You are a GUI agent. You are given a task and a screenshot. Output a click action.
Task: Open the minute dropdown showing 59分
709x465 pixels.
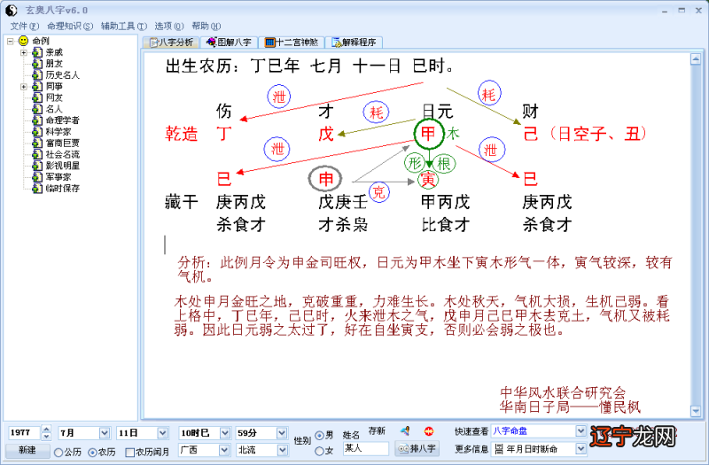pyautogui.click(x=282, y=433)
